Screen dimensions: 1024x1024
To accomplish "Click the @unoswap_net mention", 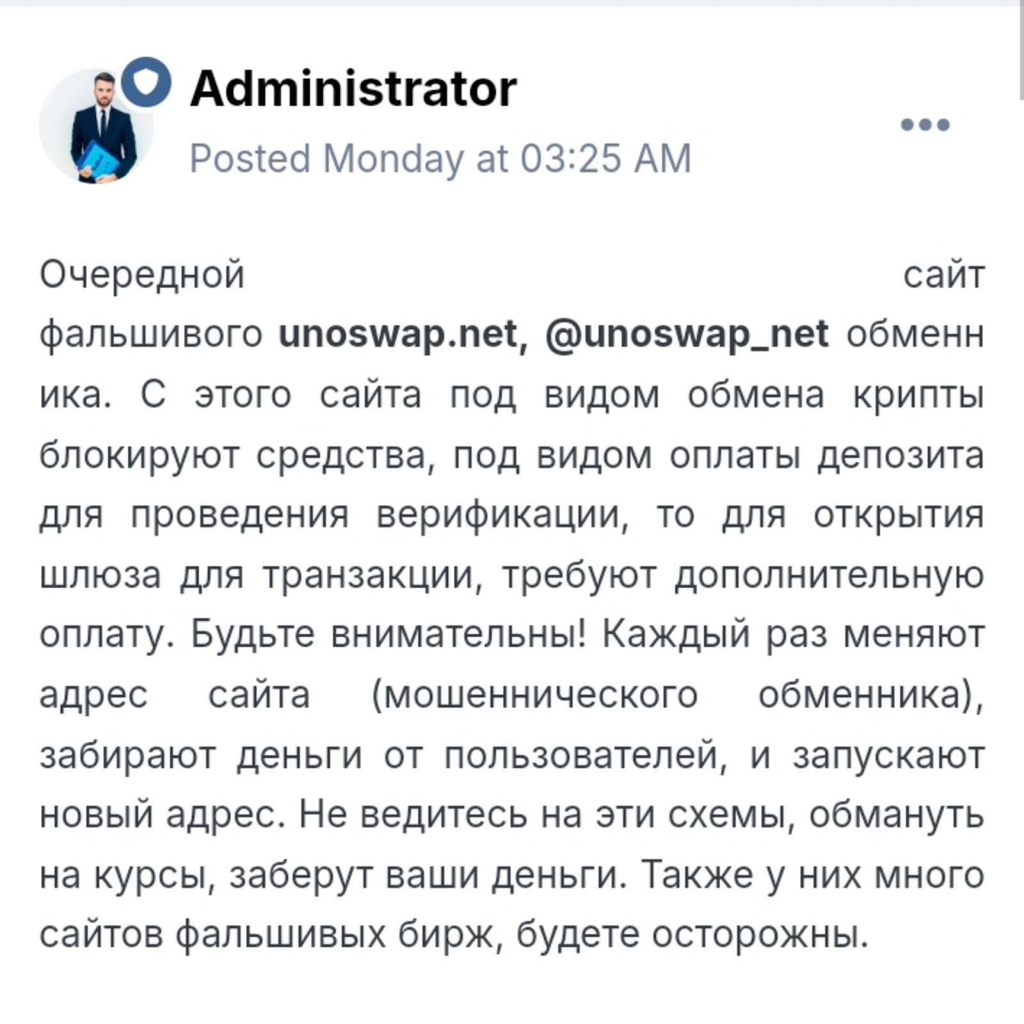I will 687,334.
